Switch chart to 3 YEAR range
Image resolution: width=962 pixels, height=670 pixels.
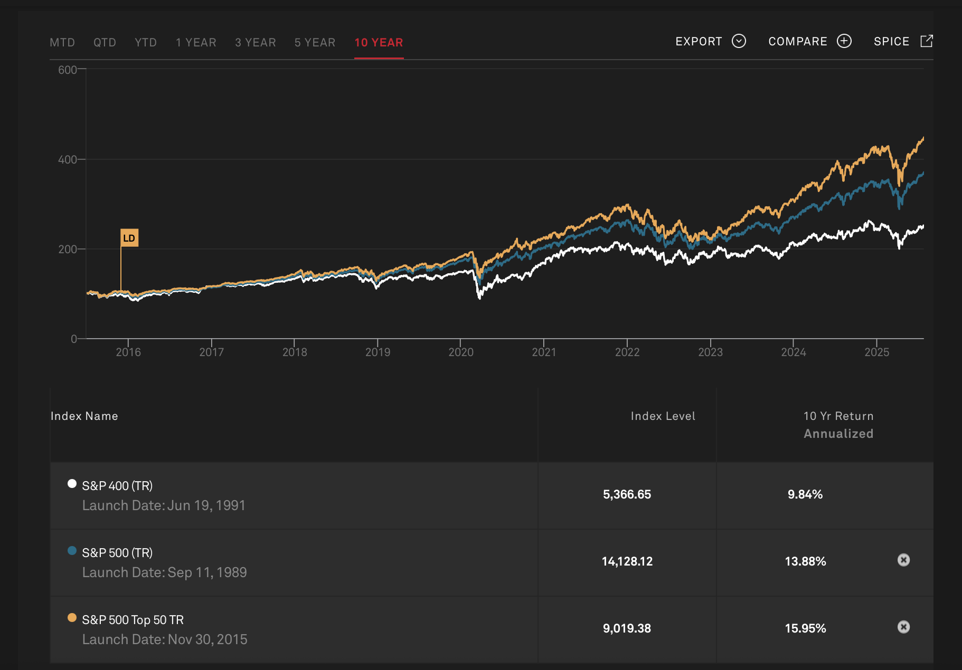(256, 43)
